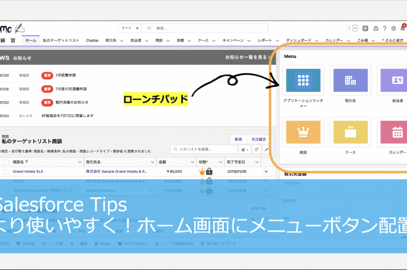Screen dimensions: 407x270
Task: Click the global actions plus icon
Action: pyautogui.click(x=365, y=28)
